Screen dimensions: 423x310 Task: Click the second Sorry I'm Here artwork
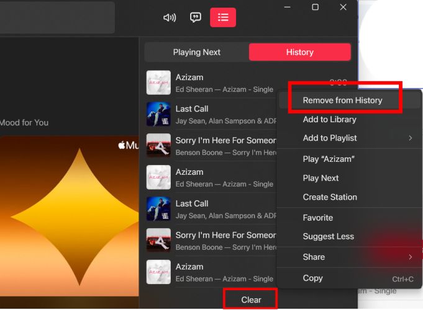158,240
